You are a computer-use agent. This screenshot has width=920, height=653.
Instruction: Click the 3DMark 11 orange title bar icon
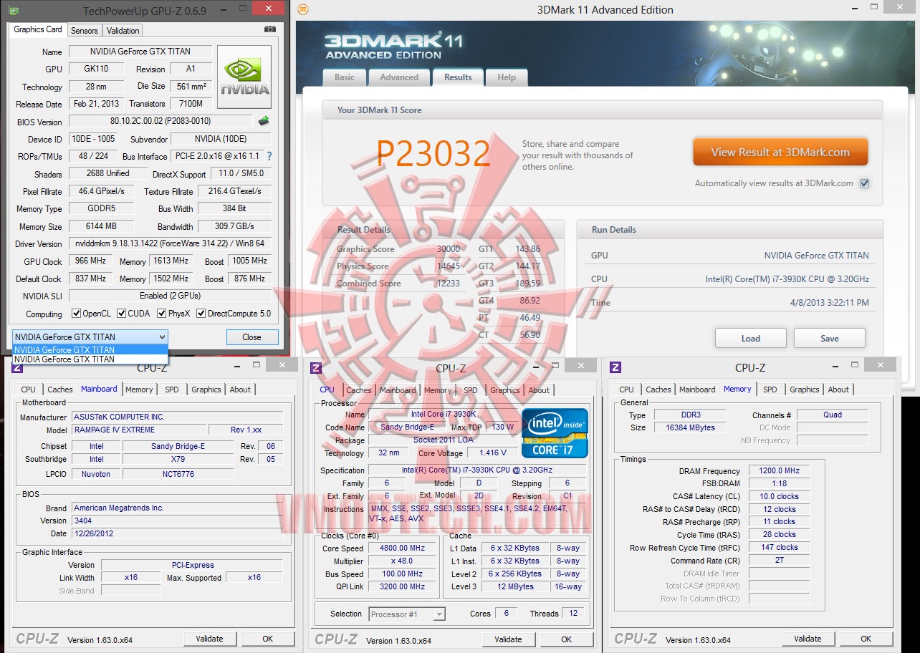click(x=303, y=9)
